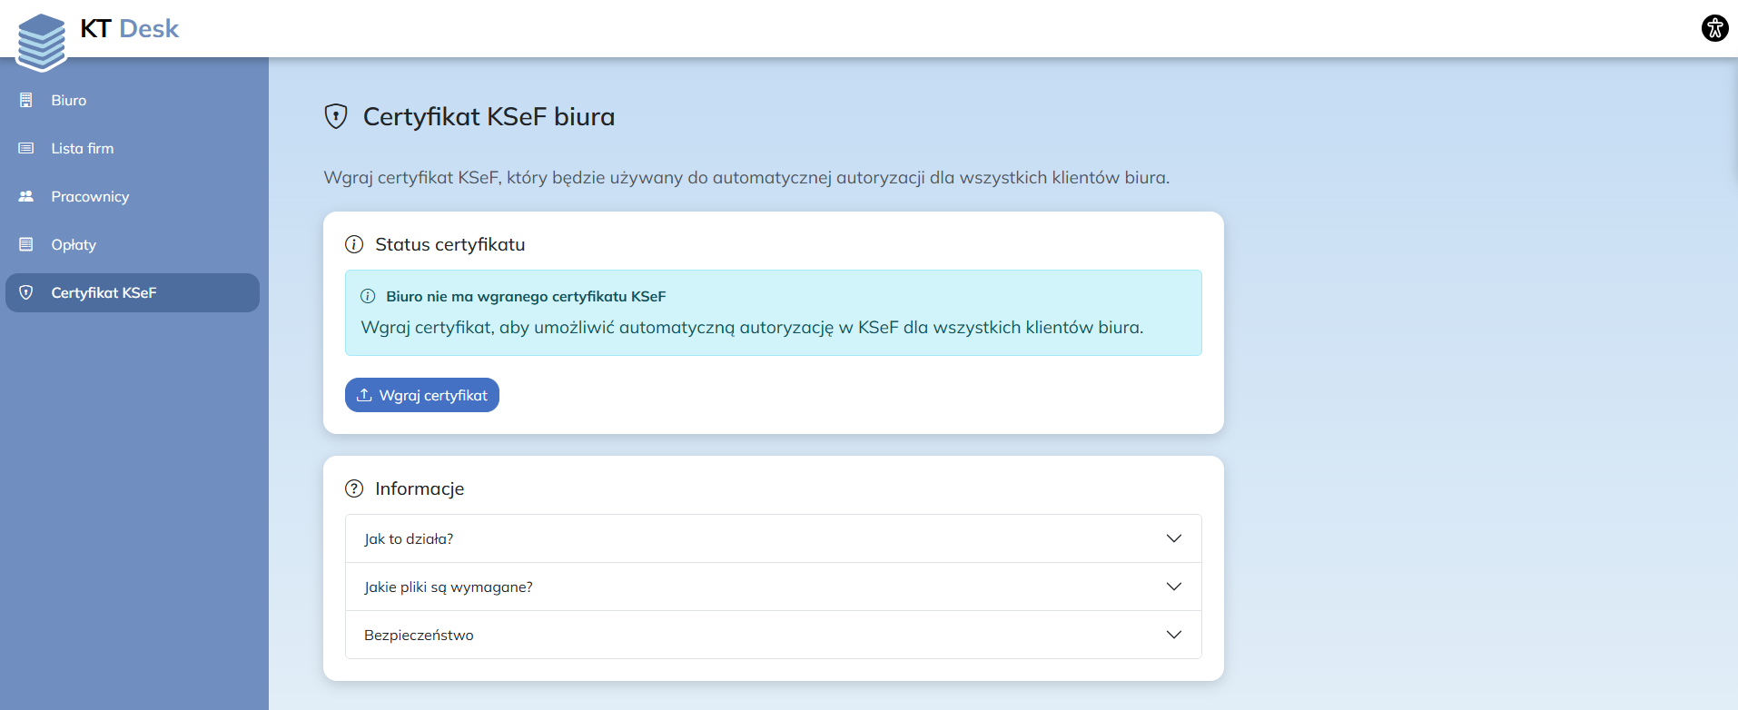Expand the Bezpieczeństwo accordion chevron
1738x710 pixels.
(1173, 635)
